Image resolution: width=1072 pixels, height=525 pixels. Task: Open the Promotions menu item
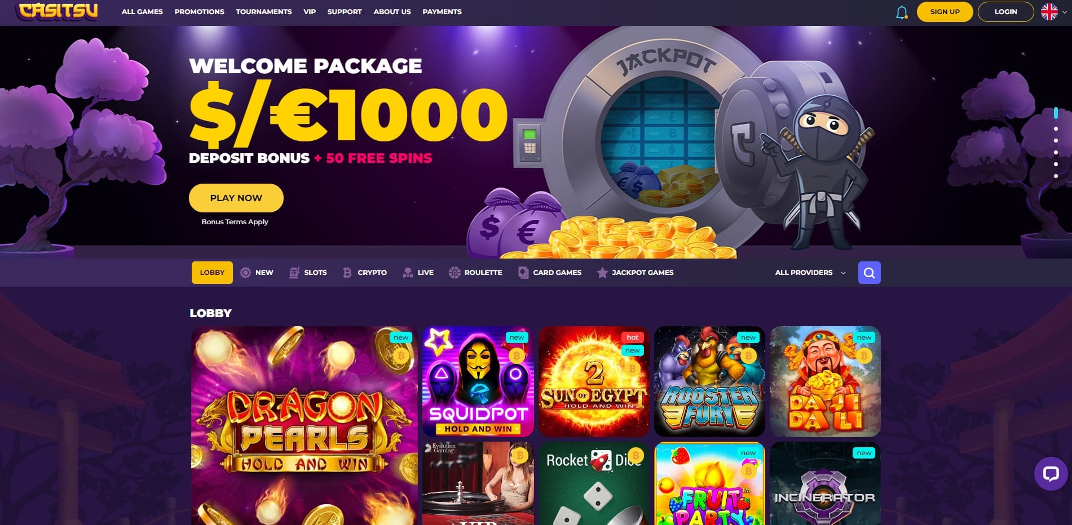coord(199,12)
